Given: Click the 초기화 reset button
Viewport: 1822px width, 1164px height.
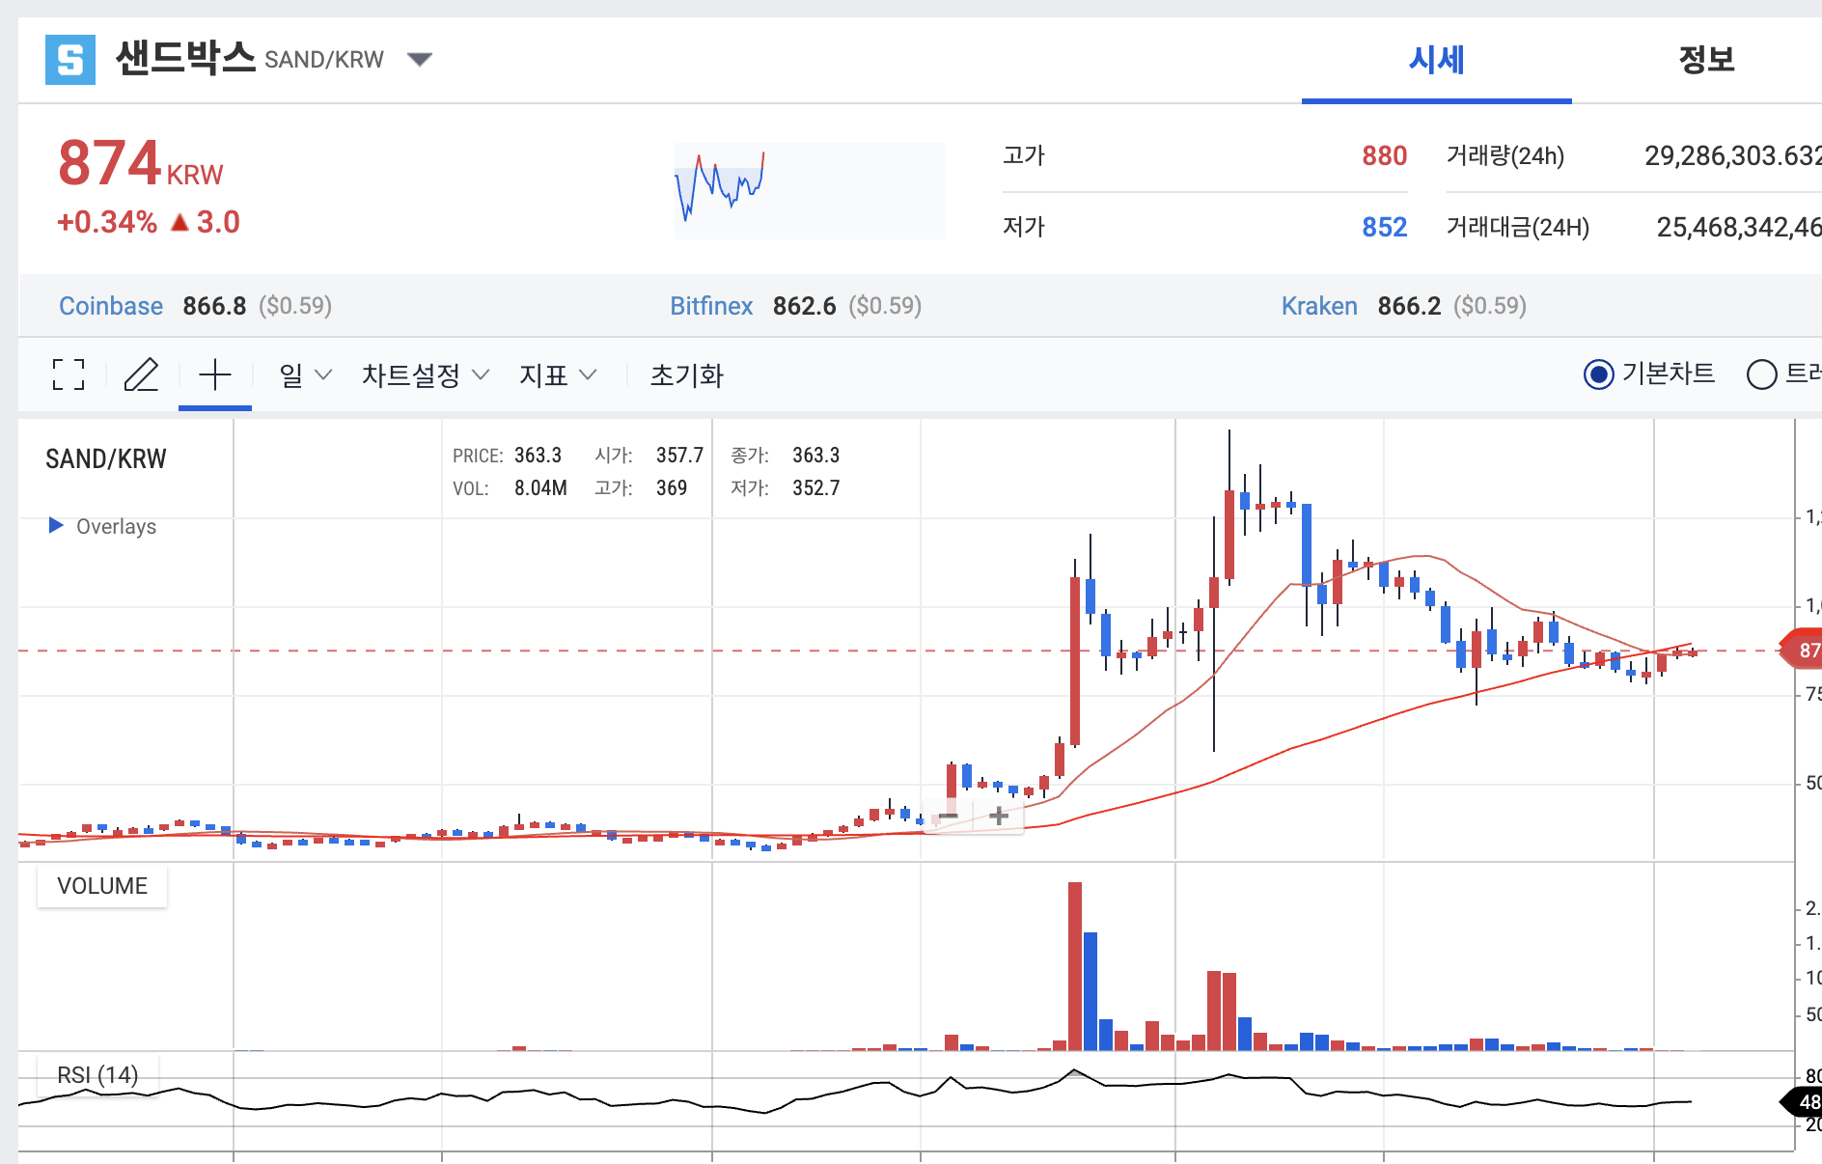Looking at the screenshot, I should tap(686, 374).
